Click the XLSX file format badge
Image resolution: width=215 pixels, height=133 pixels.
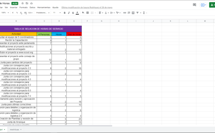[15, 3]
